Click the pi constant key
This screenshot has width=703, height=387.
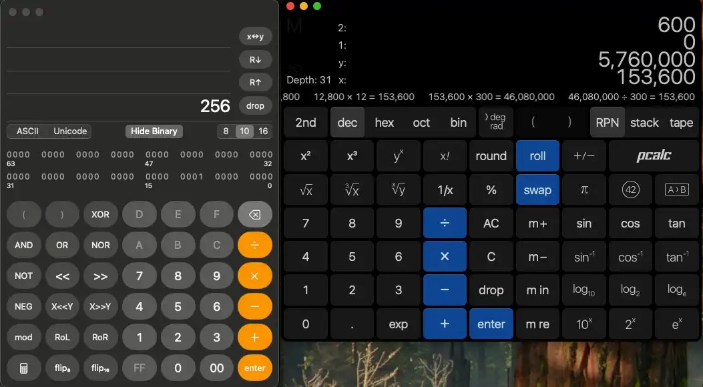(x=584, y=190)
